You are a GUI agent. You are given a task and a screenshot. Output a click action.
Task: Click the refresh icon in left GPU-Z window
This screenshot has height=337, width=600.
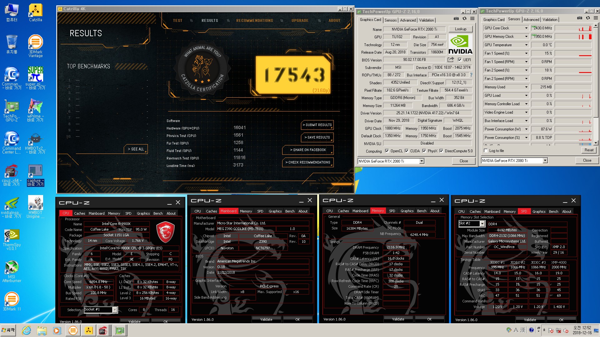tap(464, 19)
